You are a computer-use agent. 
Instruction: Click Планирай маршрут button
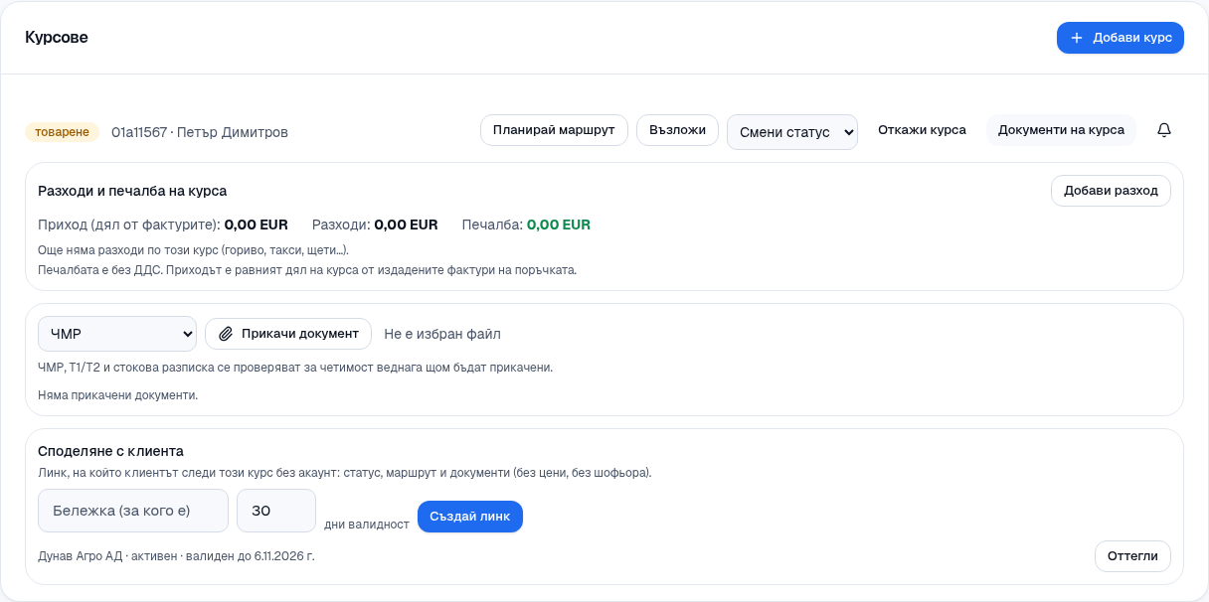(x=554, y=130)
